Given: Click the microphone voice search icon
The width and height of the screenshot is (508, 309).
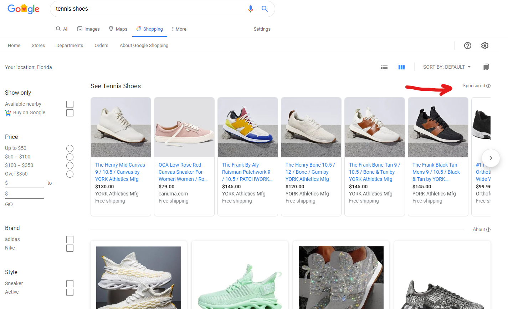Looking at the screenshot, I should click(251, 9).
